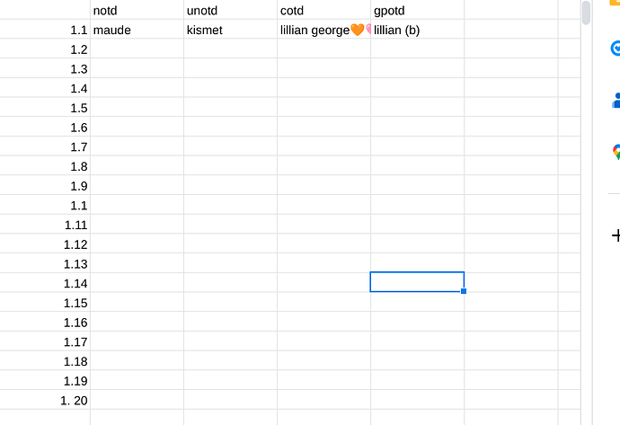This screenshot has width=620, height=425.
Task: Select the empty unotd cell in row 1.9
Action: pos(231,185)
